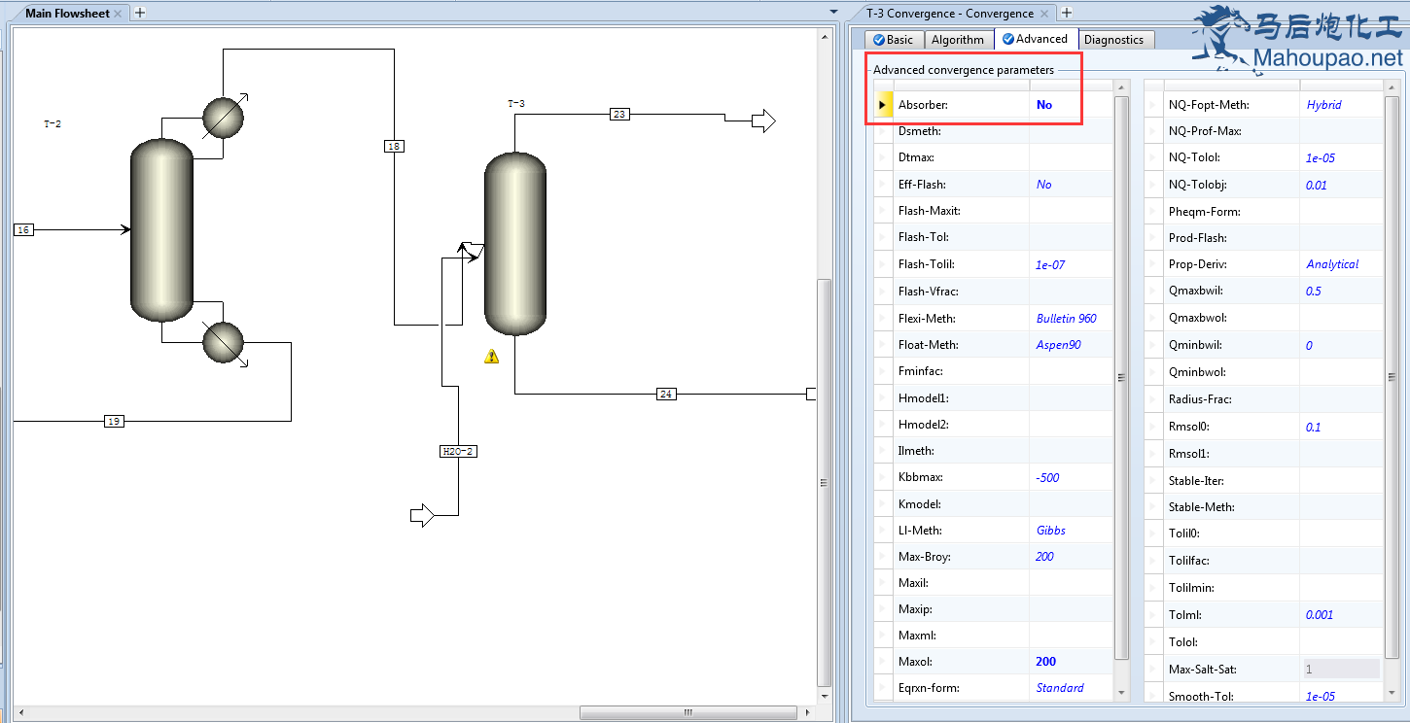
Task: Switch to the Algorithm tab
Action: (958, 39)
